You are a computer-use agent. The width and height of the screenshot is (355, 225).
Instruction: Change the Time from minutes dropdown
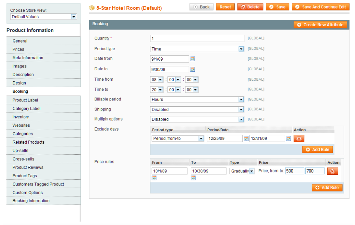[x=174, y=80]
